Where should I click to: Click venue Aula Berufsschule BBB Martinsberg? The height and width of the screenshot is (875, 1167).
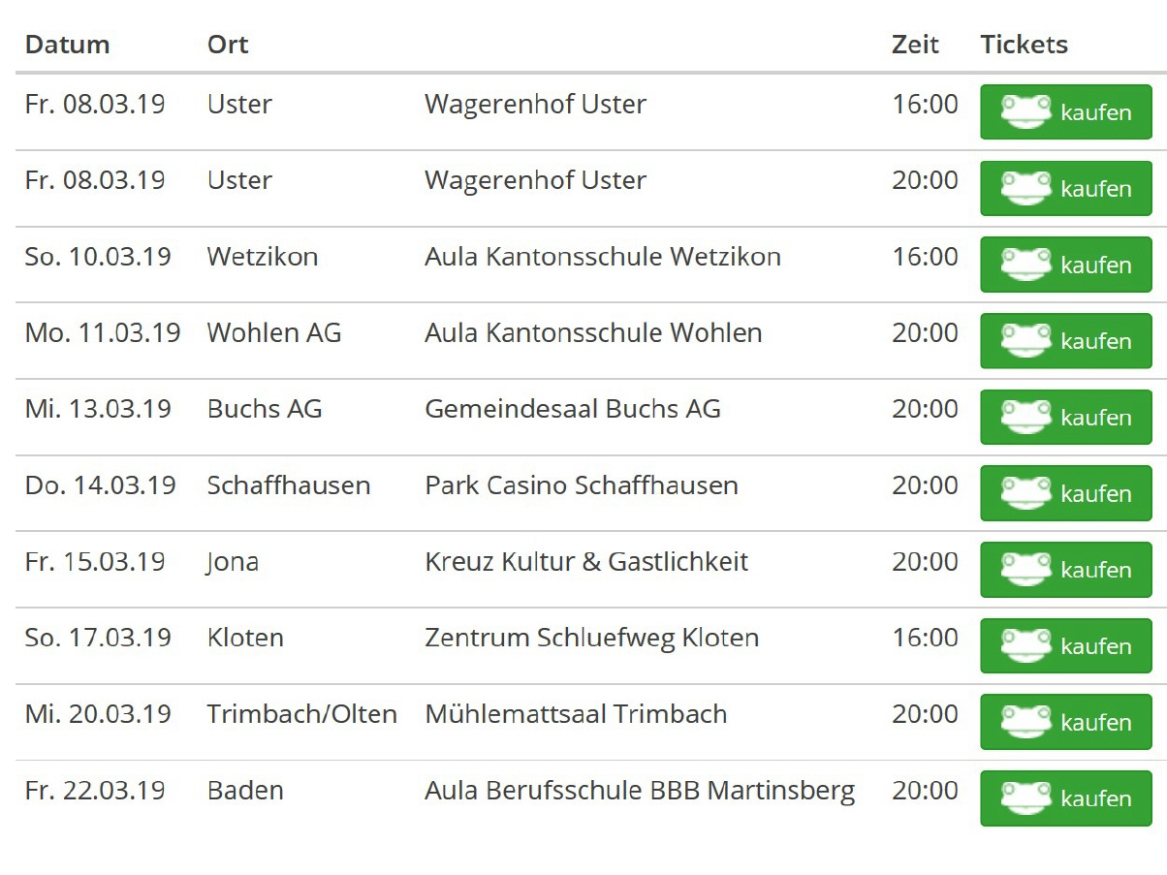click(x=640, y=791)
